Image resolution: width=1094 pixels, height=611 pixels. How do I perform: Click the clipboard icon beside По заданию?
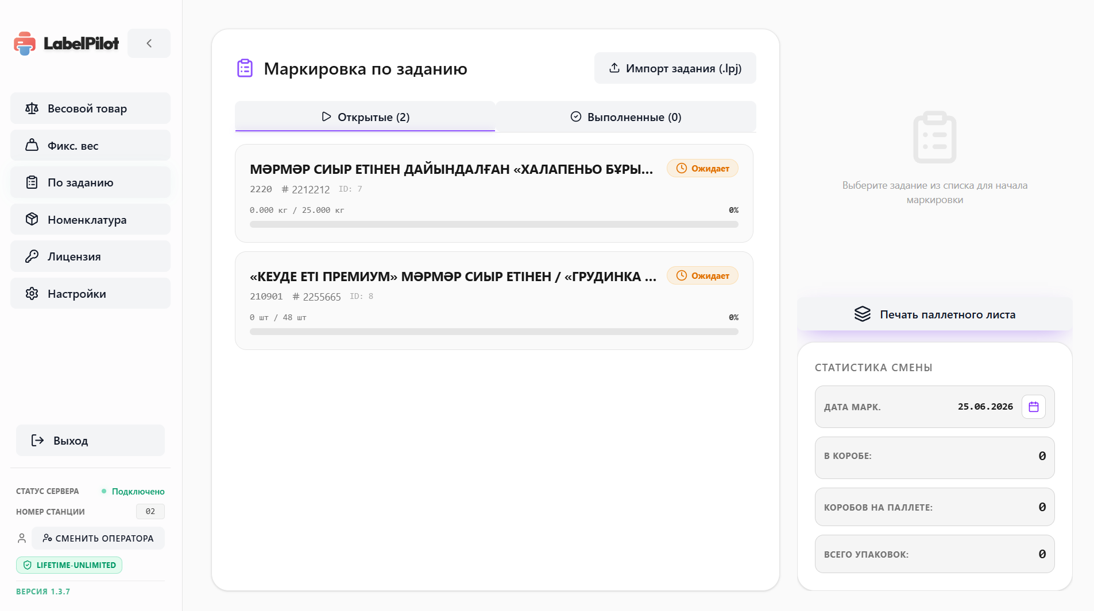pos(32,182)
